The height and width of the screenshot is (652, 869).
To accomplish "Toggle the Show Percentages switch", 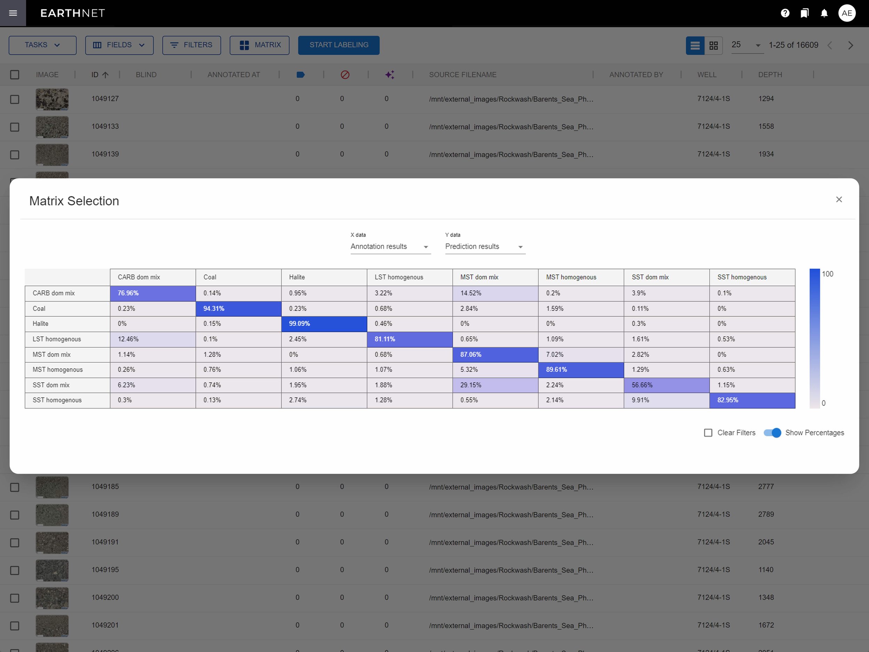I will coord(772,433).
